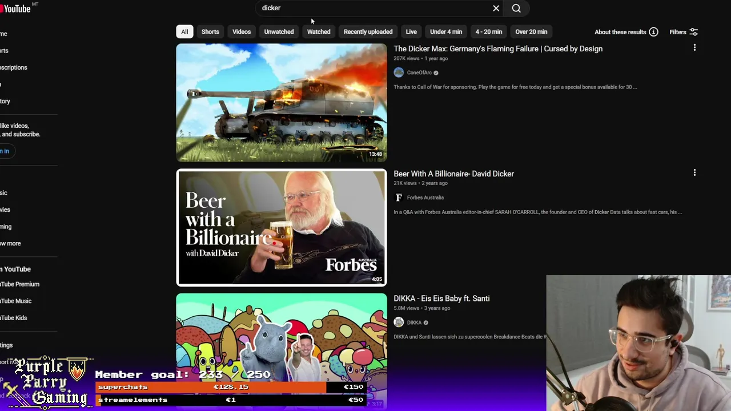Click the streamer webcam overlay
Viewport: 731px width, 411px height.
[x=638, y=343]
